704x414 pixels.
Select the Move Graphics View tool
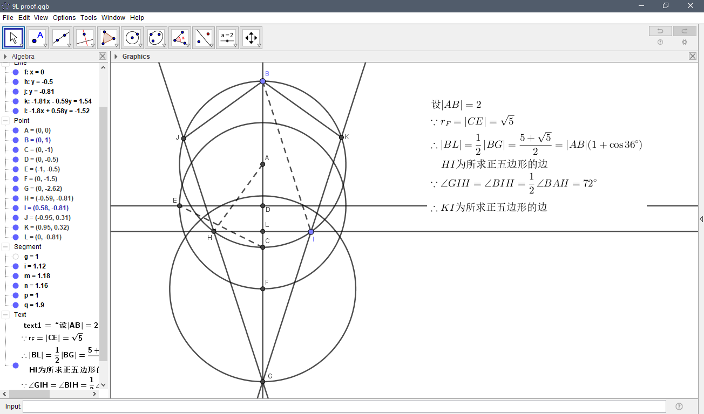pos(251,38)
